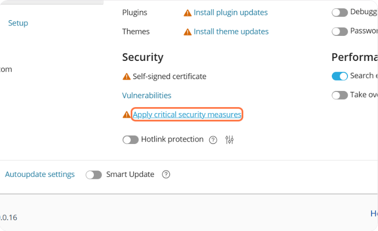This screenshot has height=231, width=378.
Task: Open Hotlink protection settings sliders icon
Action: pyautogui.click(x=229, y=140)
